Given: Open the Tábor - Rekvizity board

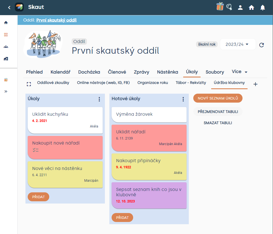Looking at the screenshot, I should pos(191,83).
